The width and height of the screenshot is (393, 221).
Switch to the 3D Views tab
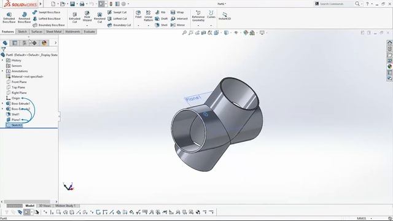click(45, 206)
